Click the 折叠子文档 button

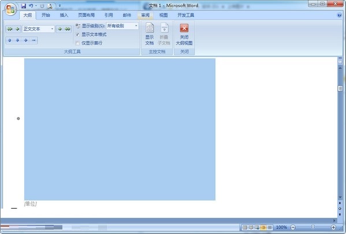[x=164, y=34]
